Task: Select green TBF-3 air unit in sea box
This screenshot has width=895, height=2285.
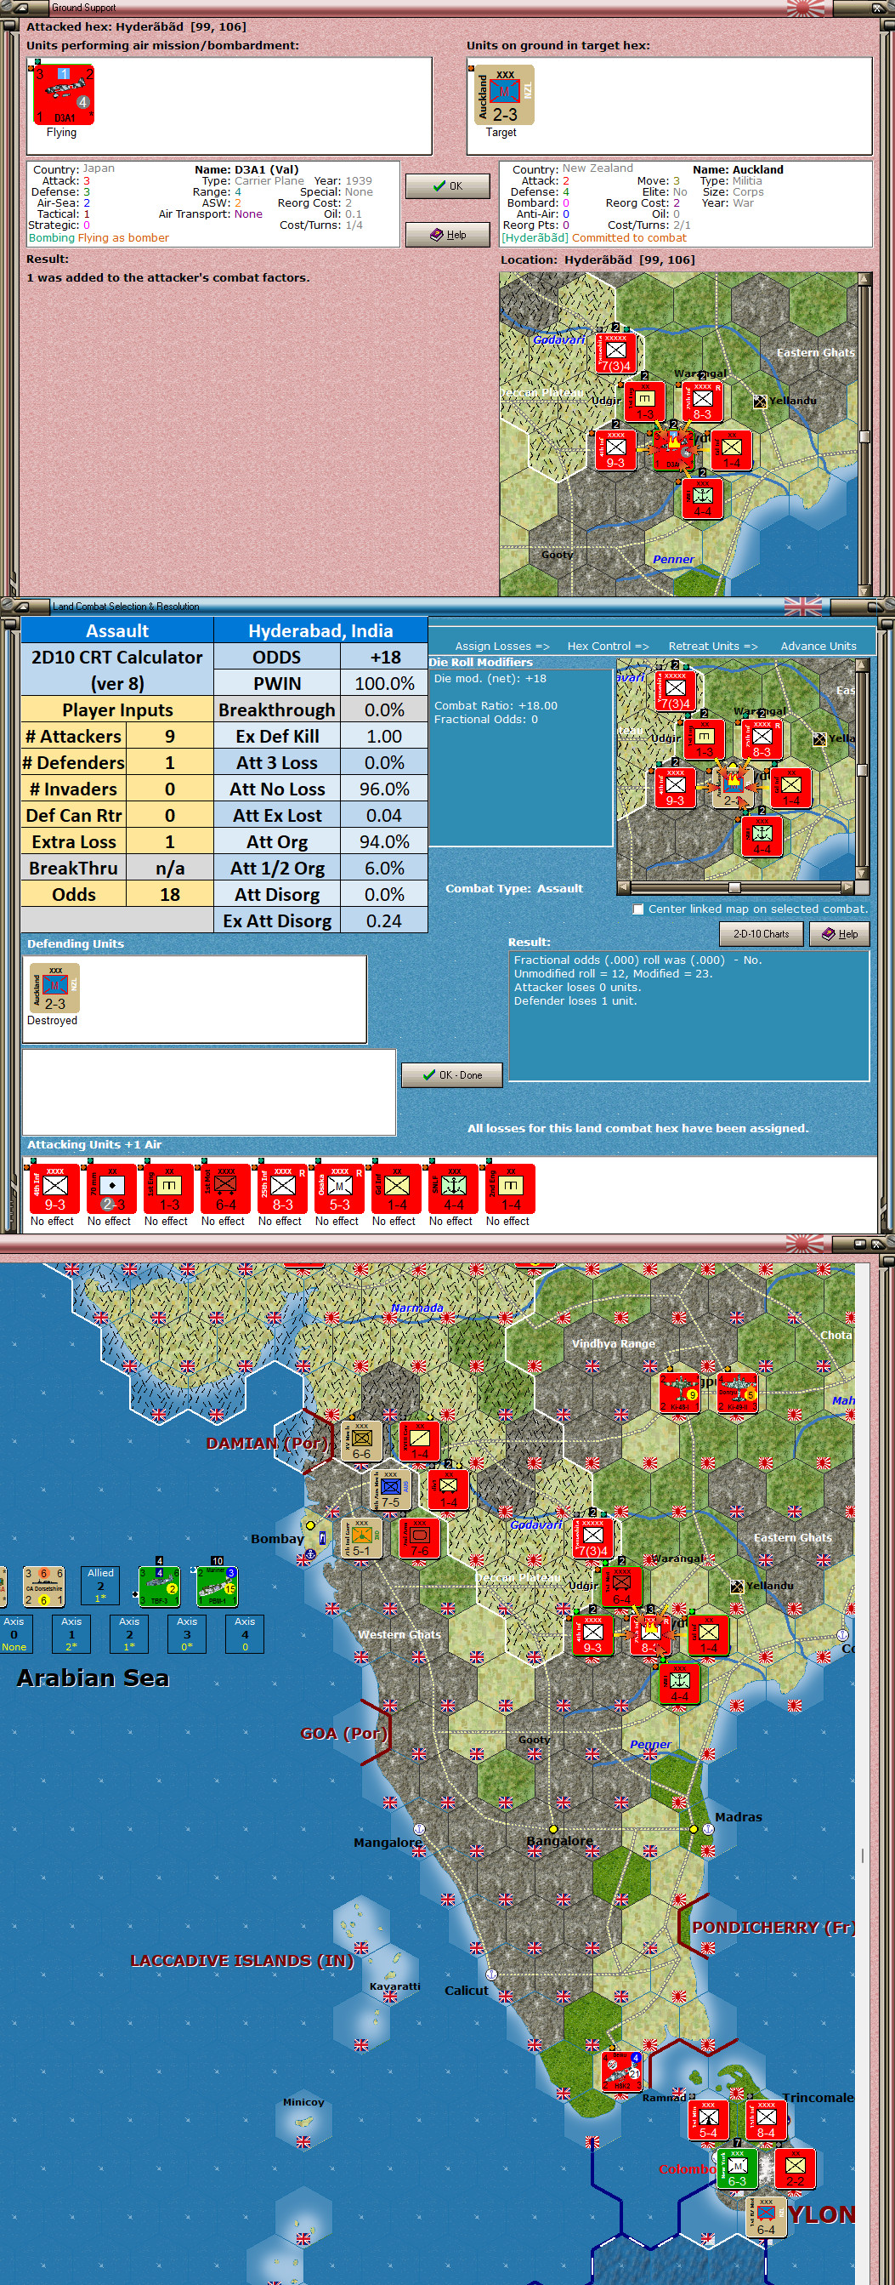Action: [x=160, y=1586]
